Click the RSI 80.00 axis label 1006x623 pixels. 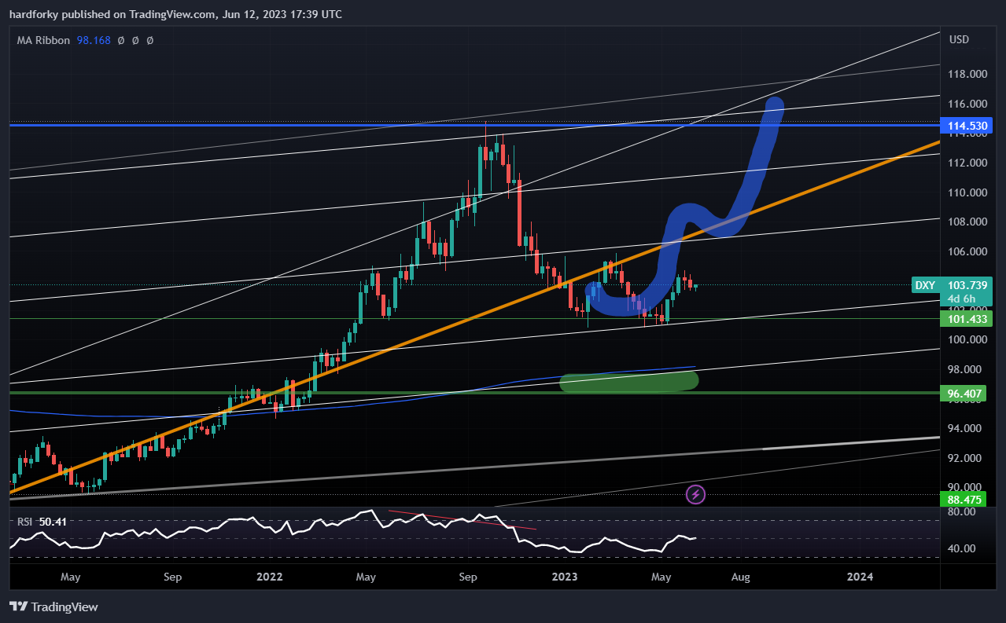click(962, 511)
